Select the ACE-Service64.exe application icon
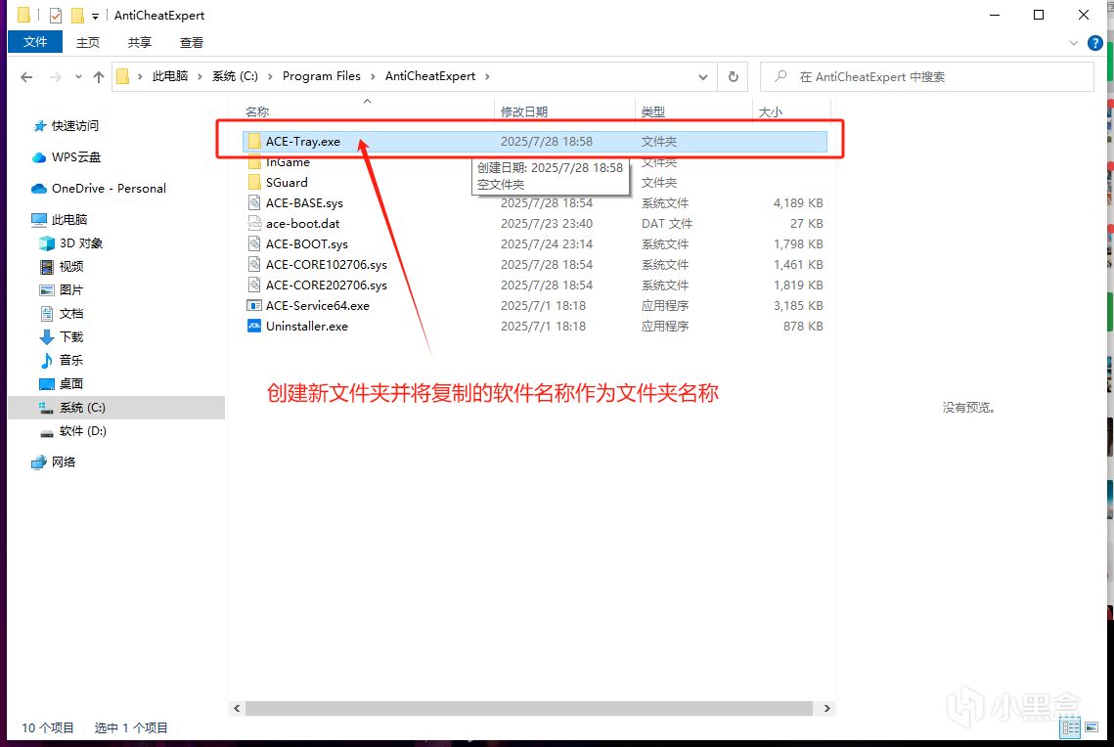This screenshot has height=747, width=1114. click(x=254, y=306)
